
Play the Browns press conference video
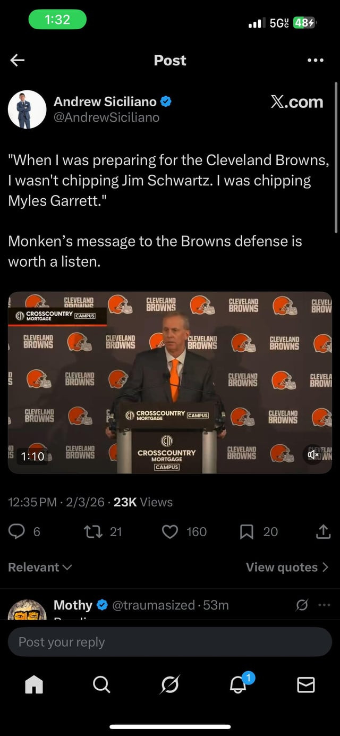tap(170, 383)
